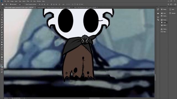Click the align vertical centers icon
The image size is (177, 99).
click(54, 4)
